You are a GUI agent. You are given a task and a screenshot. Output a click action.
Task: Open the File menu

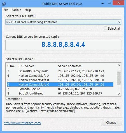[6, 10]
